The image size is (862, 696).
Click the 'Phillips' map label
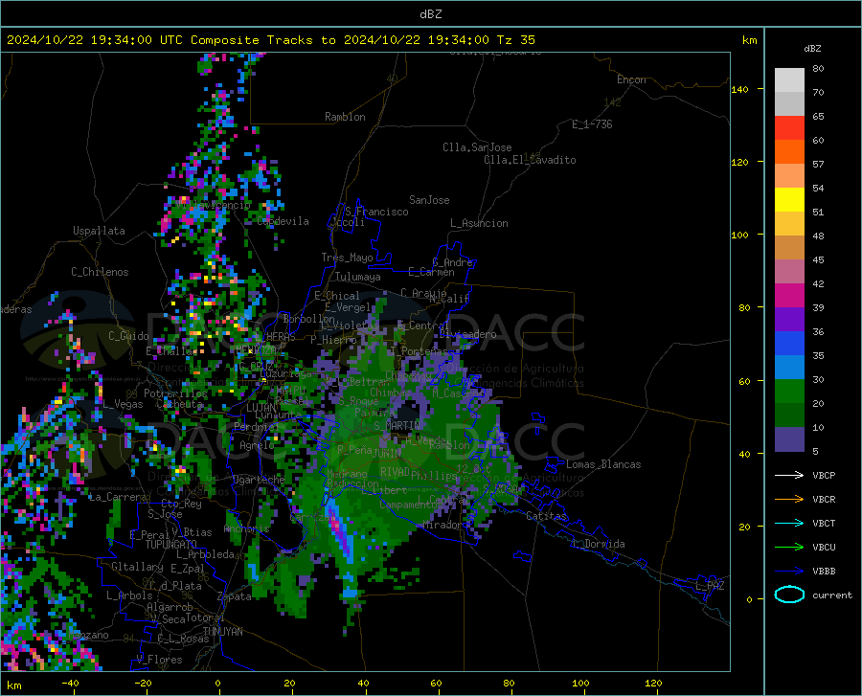point(434,476)
